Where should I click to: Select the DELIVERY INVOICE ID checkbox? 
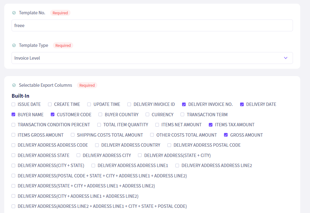[129, 104]
